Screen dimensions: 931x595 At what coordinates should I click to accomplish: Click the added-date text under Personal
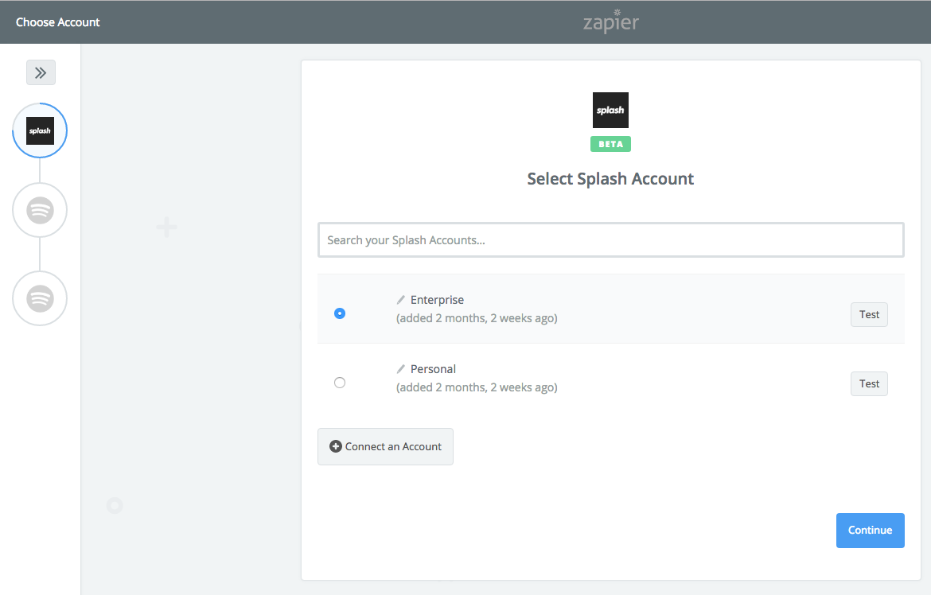(x=477, y=387)
